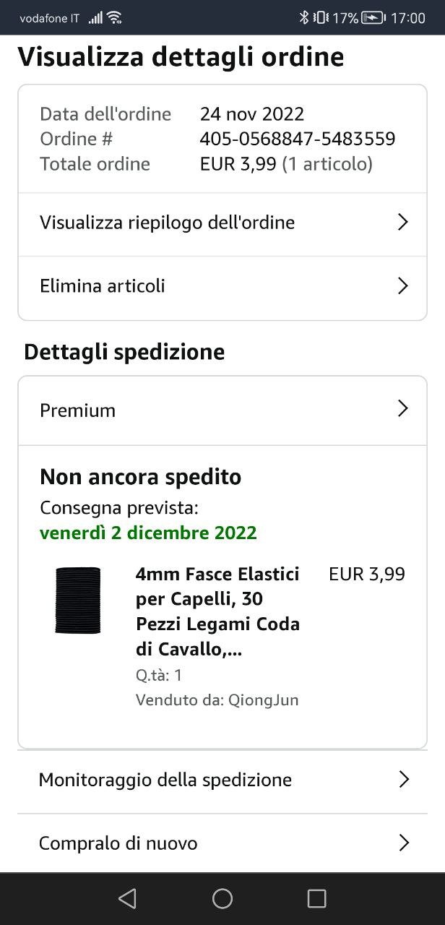
Task: Tap the Android back navigation icon
Action: pos(127,898)
